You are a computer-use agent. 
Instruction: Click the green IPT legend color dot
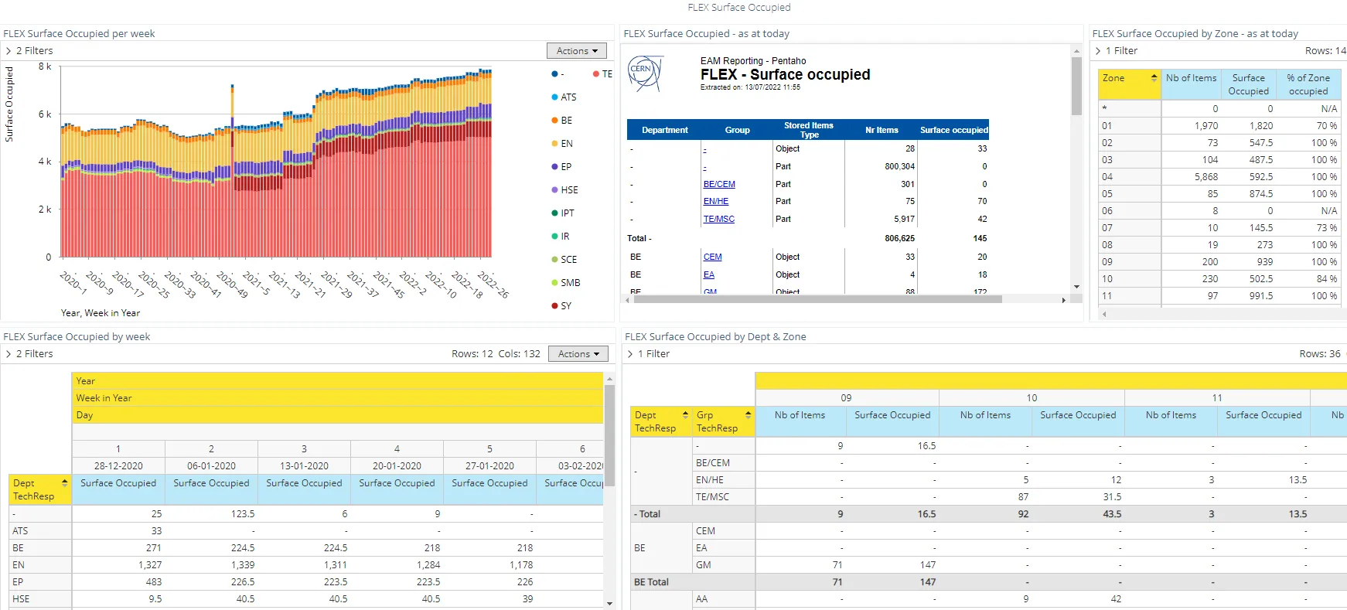coord(554,213)
